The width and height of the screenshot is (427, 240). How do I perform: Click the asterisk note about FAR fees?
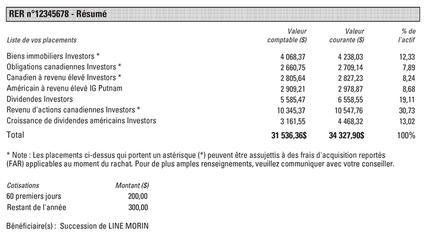pyautogui.click(x=201, y=160)
